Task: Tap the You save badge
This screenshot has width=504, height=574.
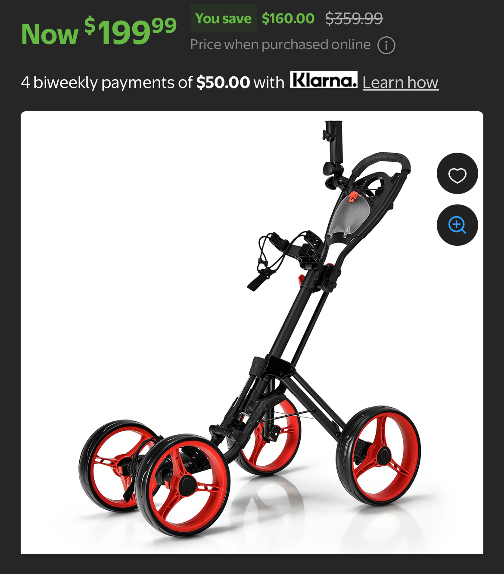Action: pyautogui.click(x=223, y=19)
